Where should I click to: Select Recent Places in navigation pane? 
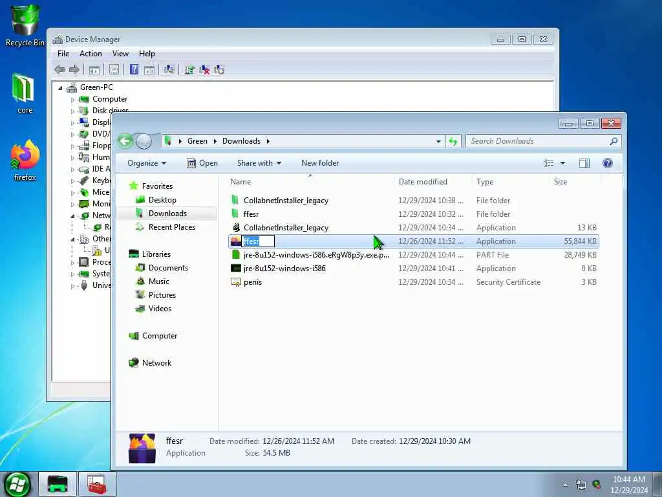click(x=172, y=227)
